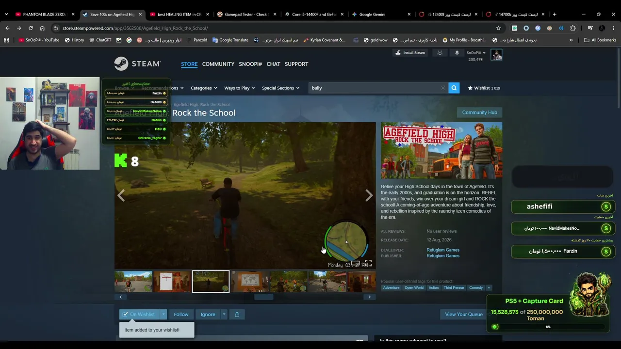Select the first screenshot thumbnail of the school street
The height and width of the screenshot is (349, 621).
pos(133,282)
